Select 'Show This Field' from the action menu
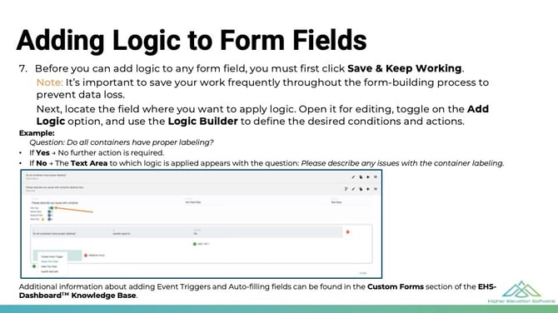 (x=50, y=261)
